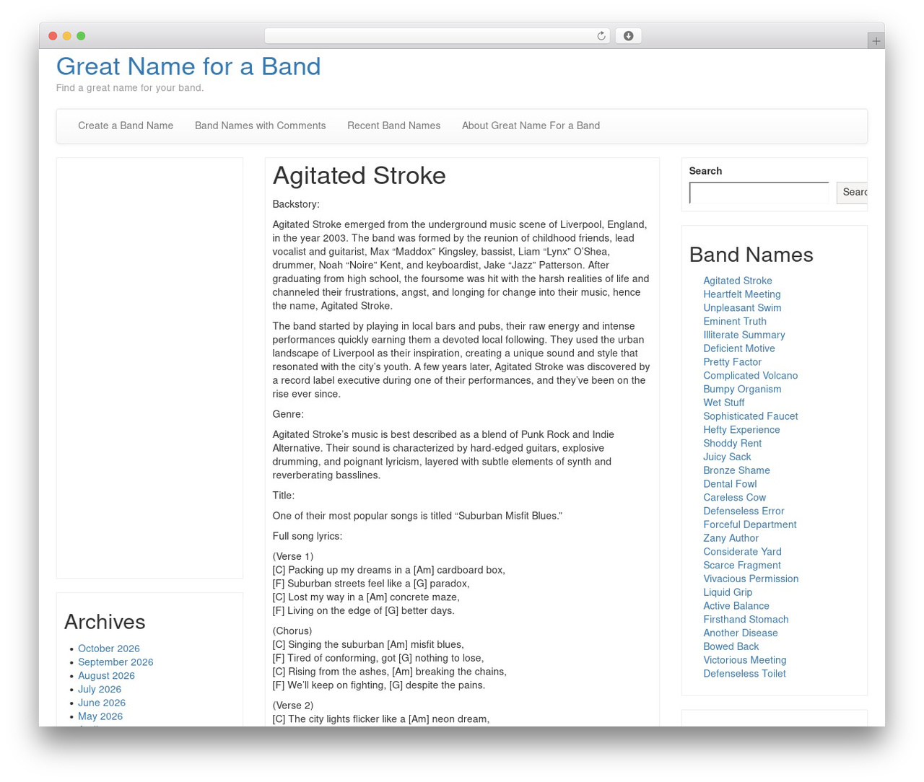Click the browser reload icon

[601, 36]
